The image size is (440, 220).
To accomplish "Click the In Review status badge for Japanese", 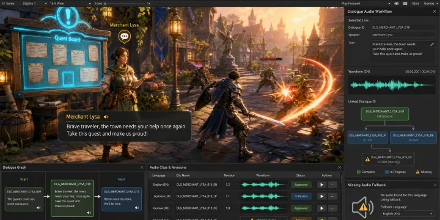I will [x=301, y=196].
